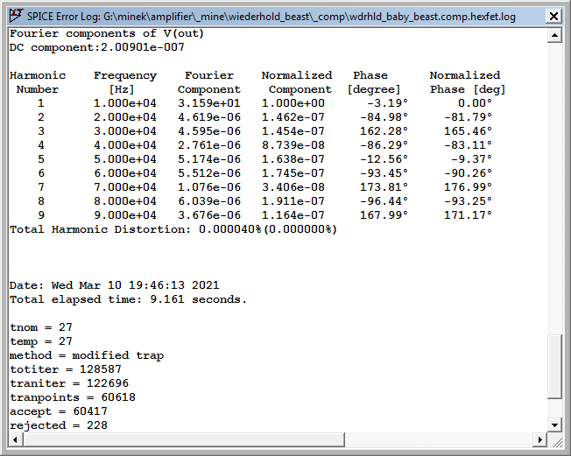Click normalized phase -90.26°
571x456 pixels.
[468, 173]
